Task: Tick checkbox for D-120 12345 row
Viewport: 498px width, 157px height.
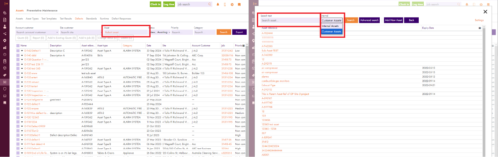Action: click(18, 118)
